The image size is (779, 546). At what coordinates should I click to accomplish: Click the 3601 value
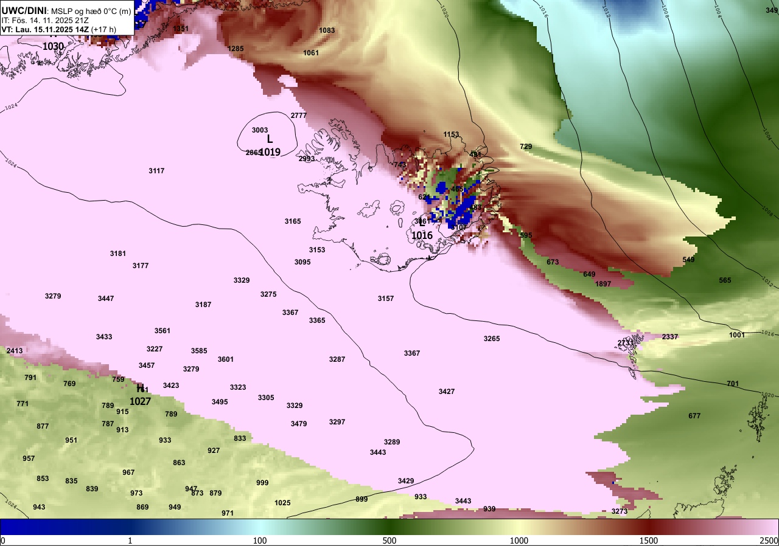226,359
